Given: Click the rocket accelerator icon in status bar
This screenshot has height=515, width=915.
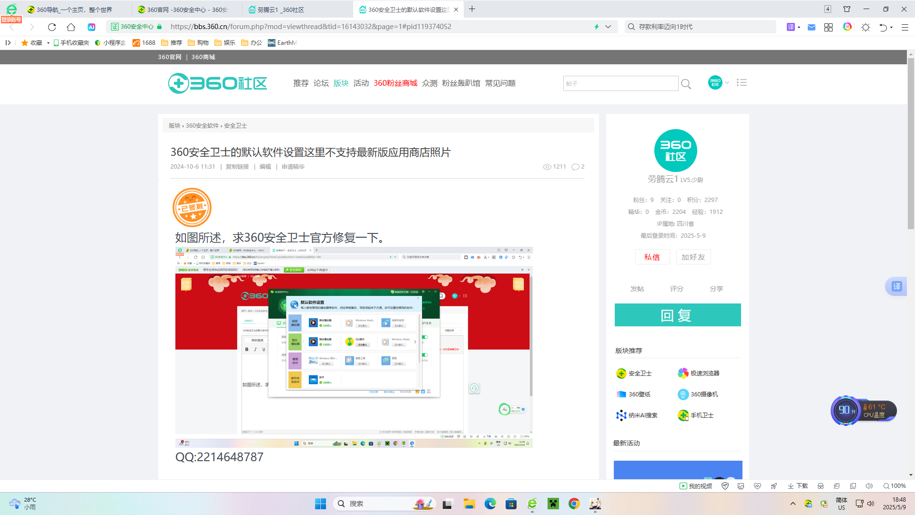Looking at the screenshot, I should coord(774,486).
